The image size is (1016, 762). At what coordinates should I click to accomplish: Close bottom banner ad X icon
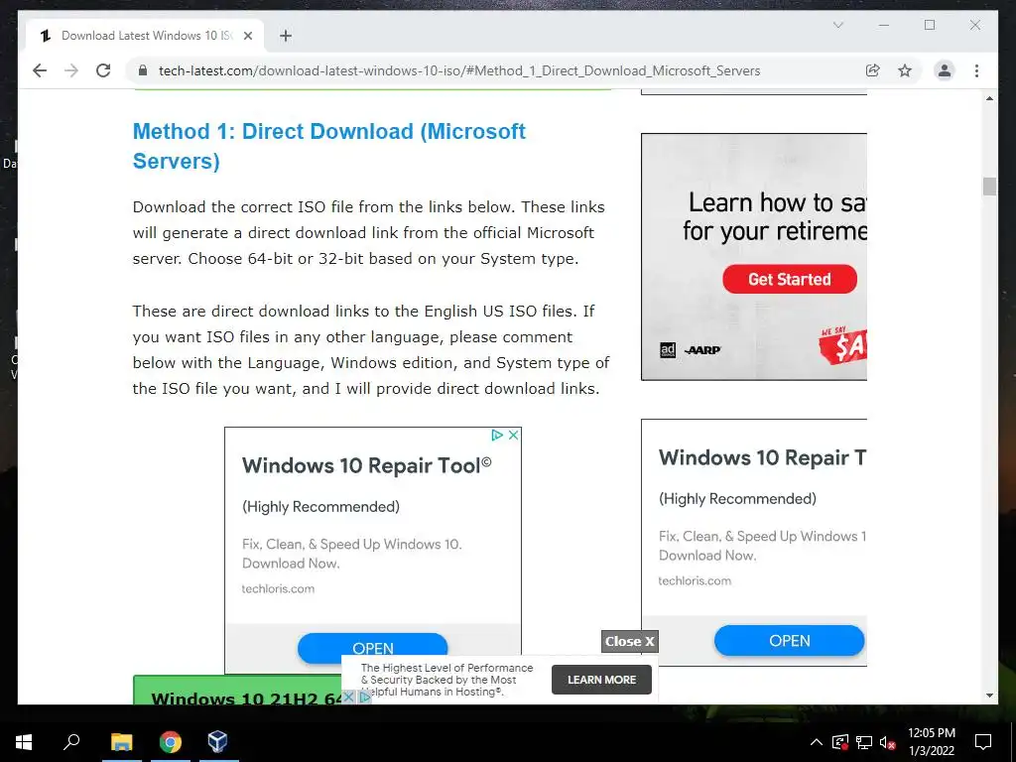coord(348,697)
